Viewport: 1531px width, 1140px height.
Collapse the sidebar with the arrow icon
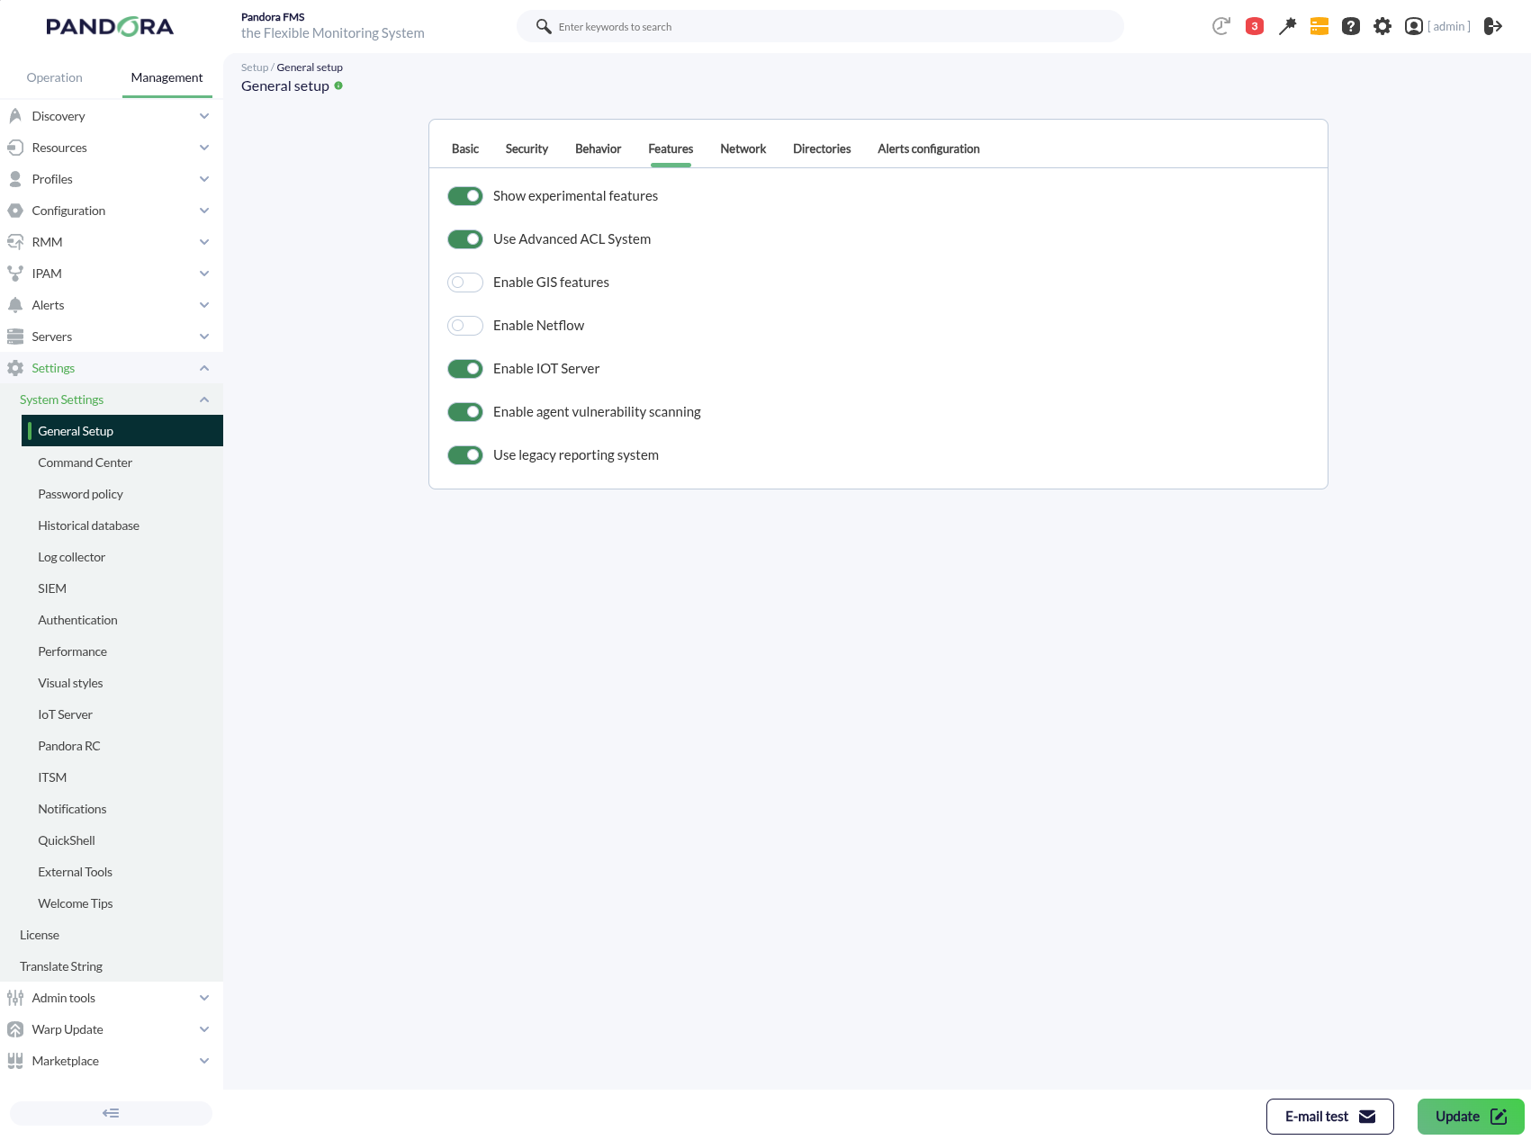tap(111, 1113)
